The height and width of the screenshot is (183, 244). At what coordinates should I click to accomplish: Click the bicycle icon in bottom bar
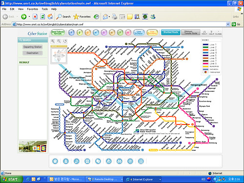[x=120, y=161]
